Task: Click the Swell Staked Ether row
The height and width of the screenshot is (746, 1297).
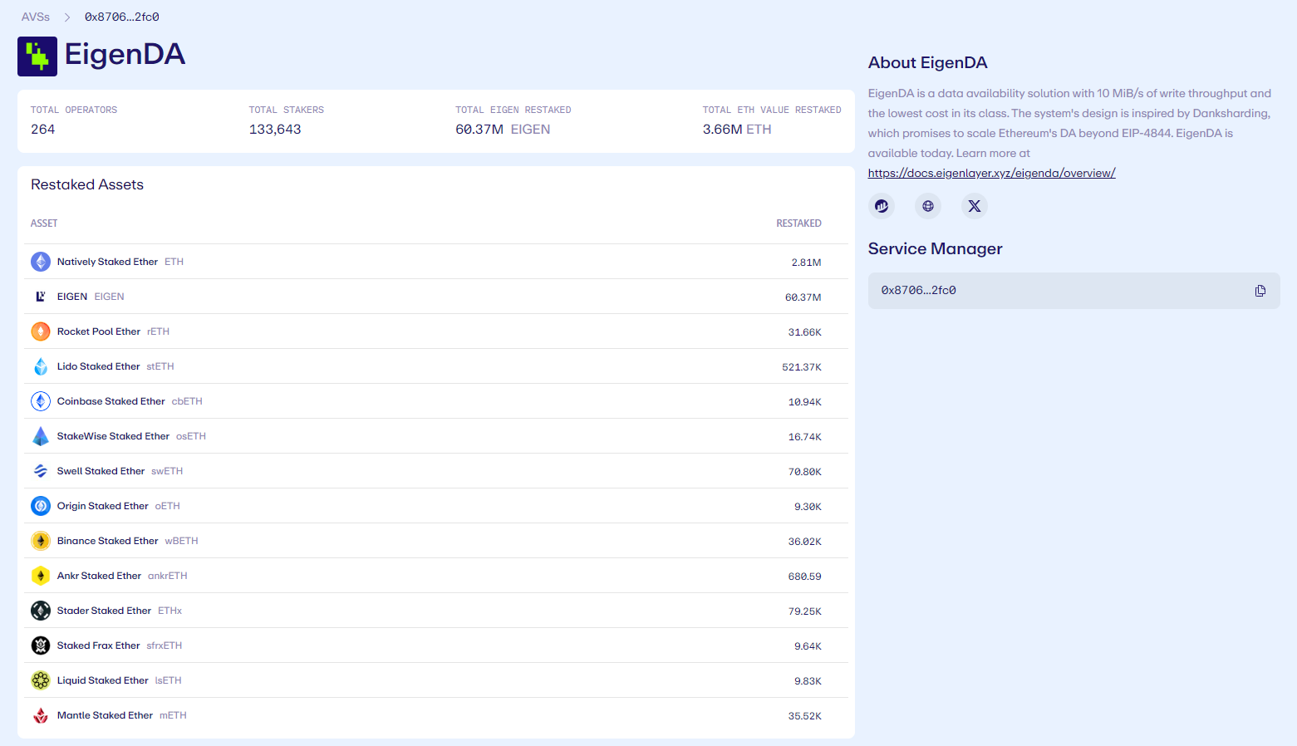Action: click(435, 471)
